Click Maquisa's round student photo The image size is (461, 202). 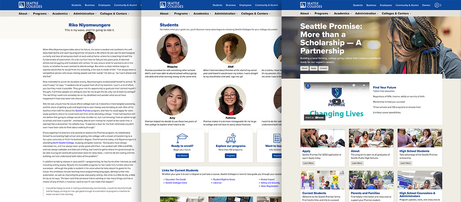tap(172, 49)
